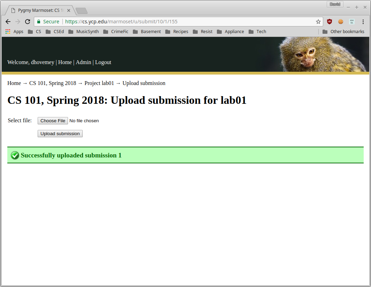The image size is (371, 287).
Task: Follow the Logout link
Action: (103, 62)
